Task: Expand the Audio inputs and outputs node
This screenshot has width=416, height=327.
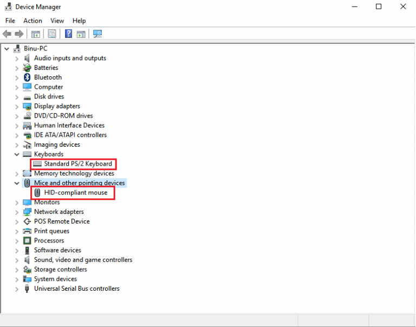Action: pyautogui.click(x=17, y=58)
